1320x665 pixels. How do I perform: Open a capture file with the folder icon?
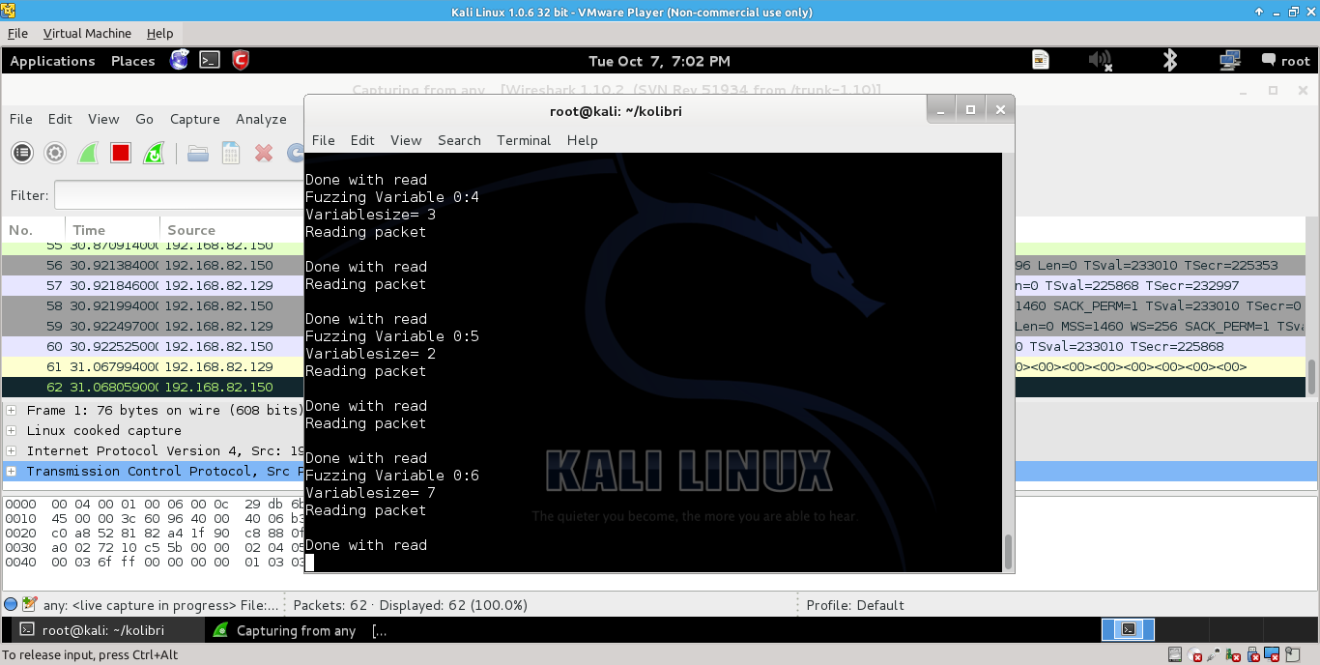point(198,153)
